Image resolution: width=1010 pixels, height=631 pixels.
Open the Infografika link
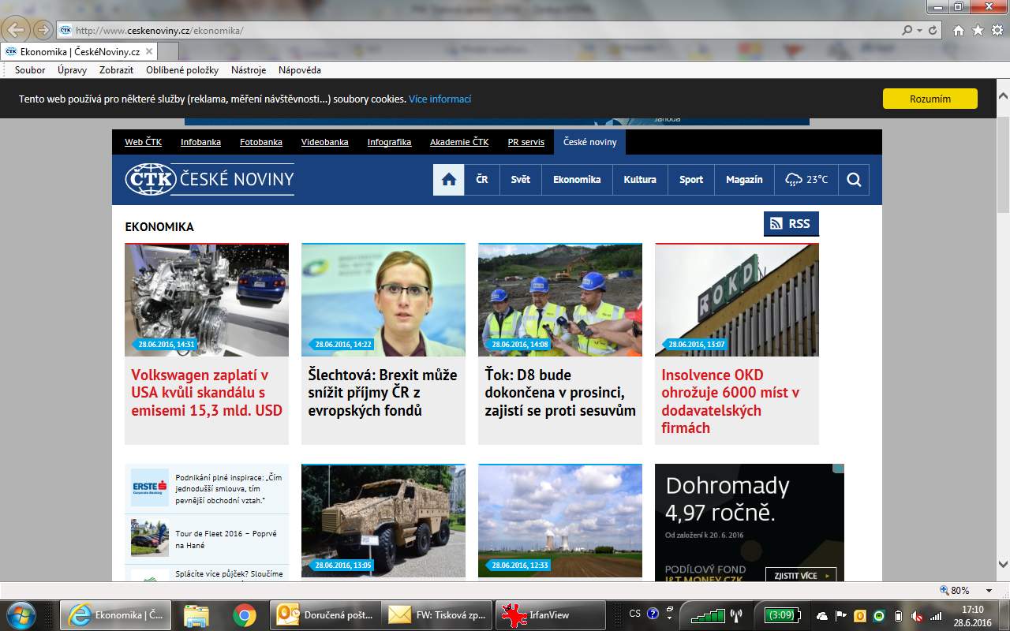(x=389, y=142)
